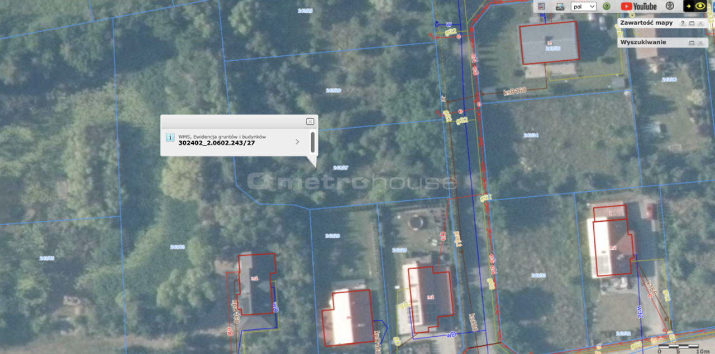Open the map legend icon in toolbar
The image size is (715, 354).
(541, 6)
